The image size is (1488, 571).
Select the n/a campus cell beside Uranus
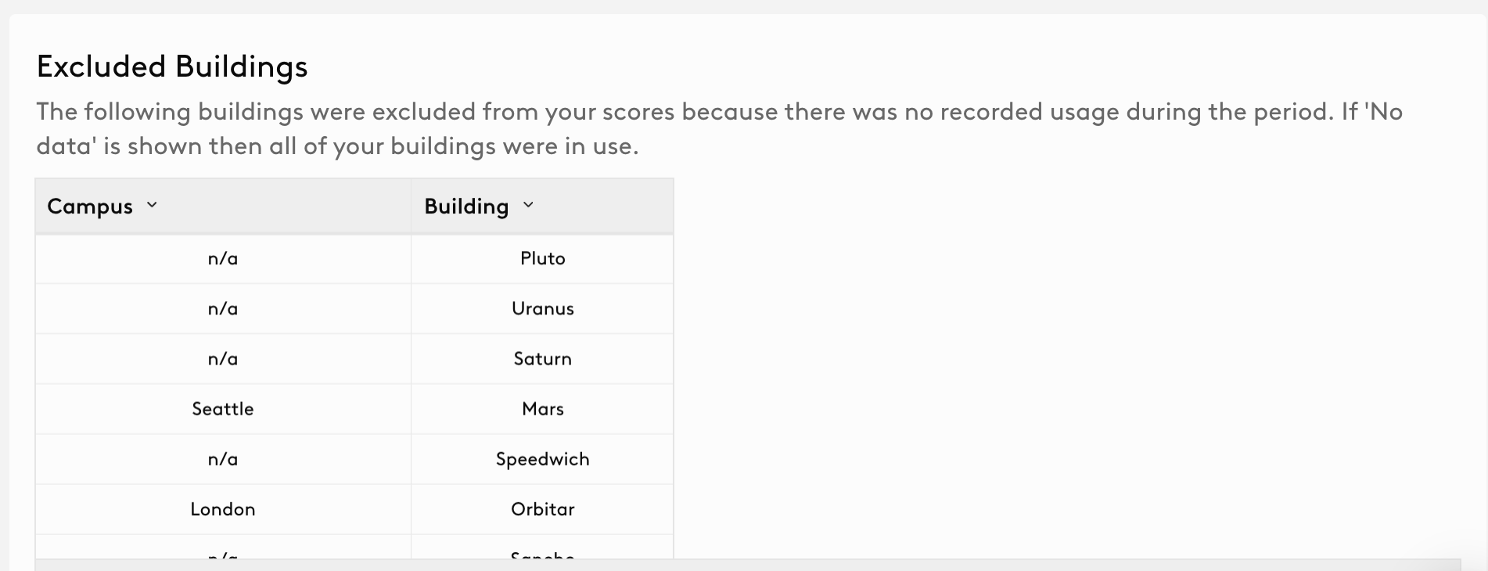(223, 309)
